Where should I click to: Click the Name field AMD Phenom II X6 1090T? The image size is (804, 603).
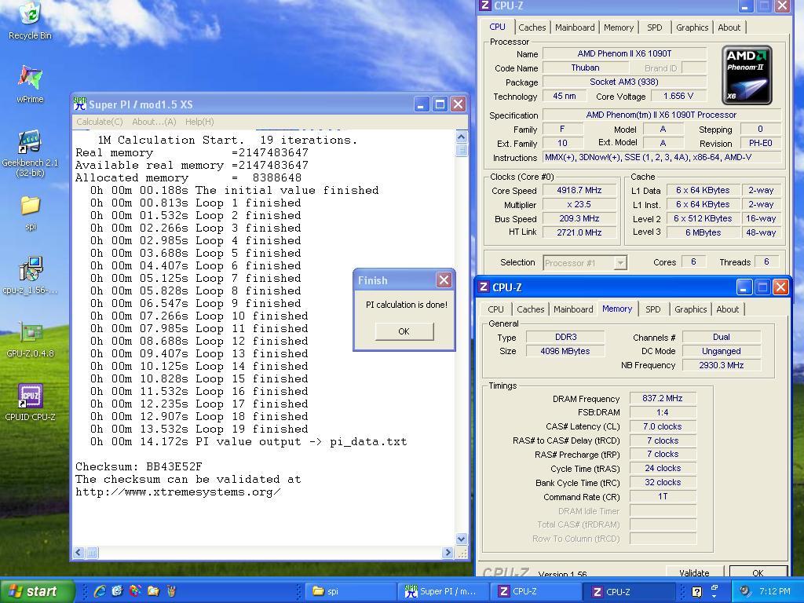coord(624,53)
